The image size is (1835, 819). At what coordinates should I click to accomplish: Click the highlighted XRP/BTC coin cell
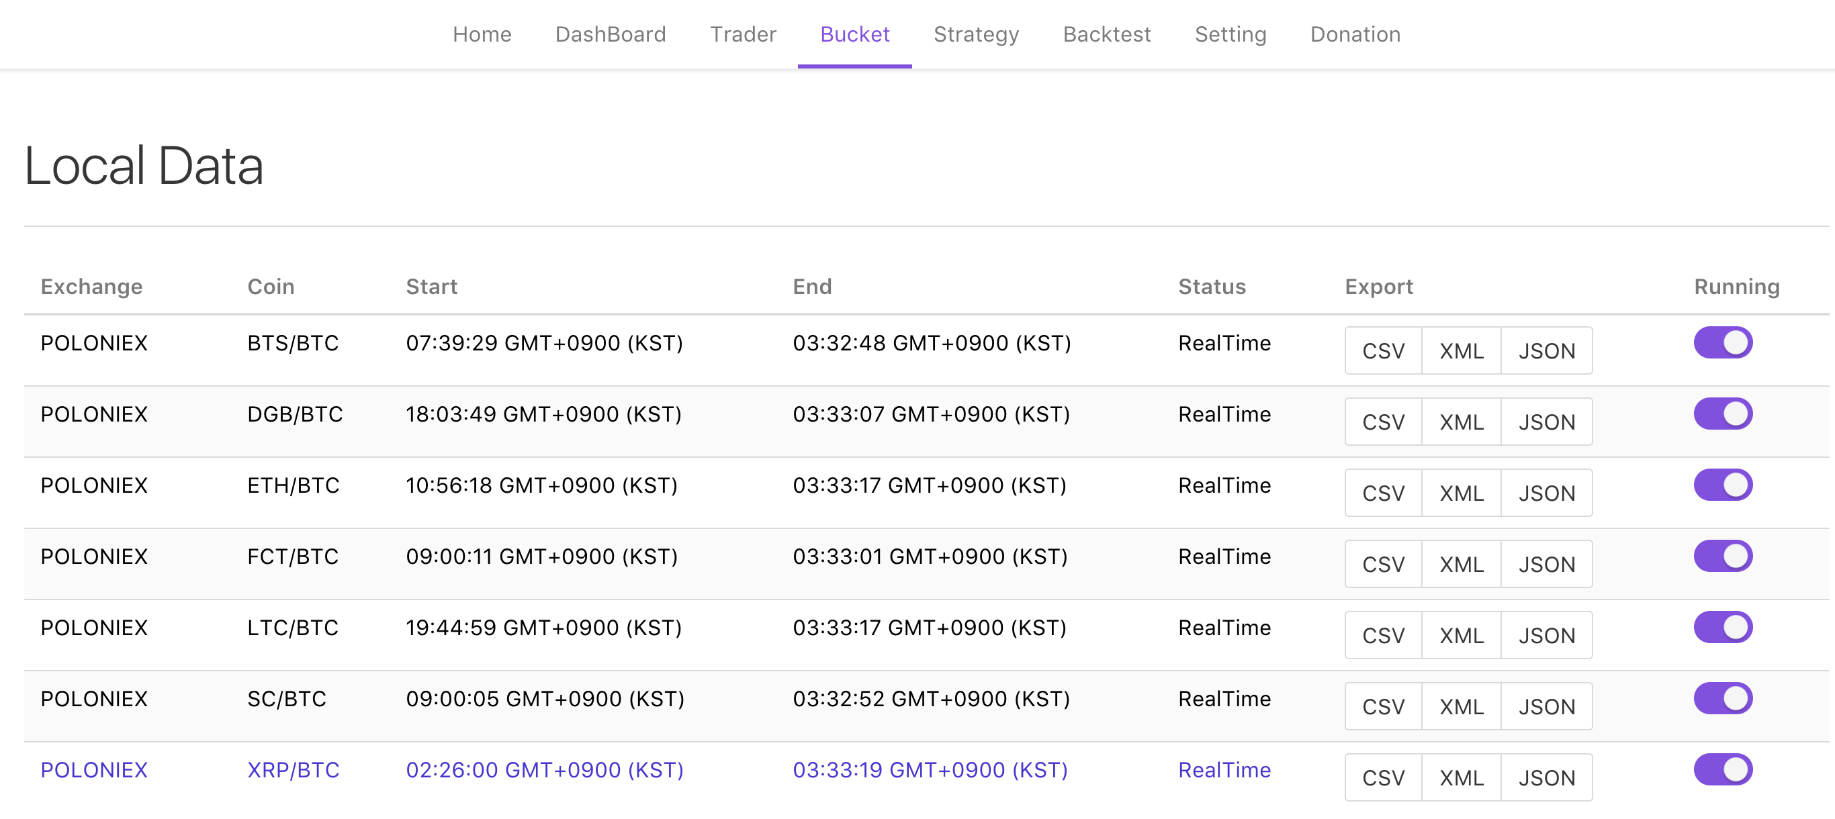(x=293, y=770)
